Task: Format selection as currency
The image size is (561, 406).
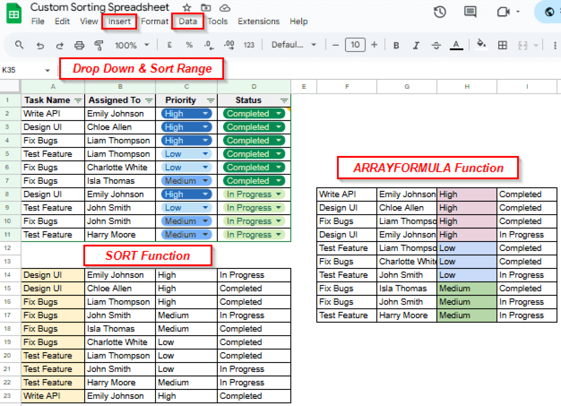Action: [x=169, y=45]
